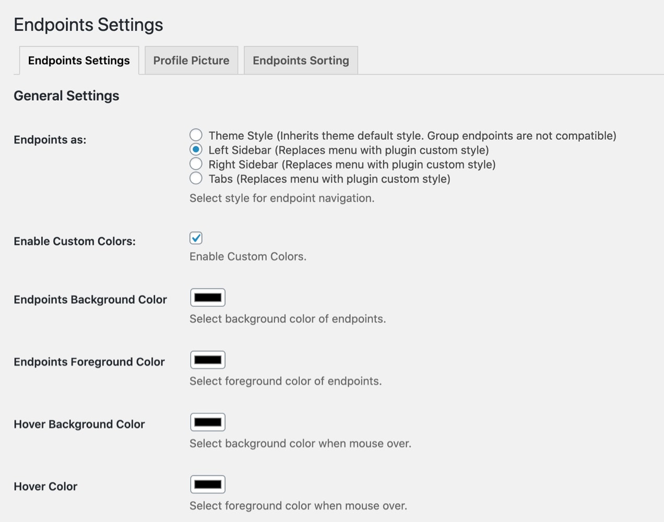Select the Theme Style radio button

(x=196, y=135)
